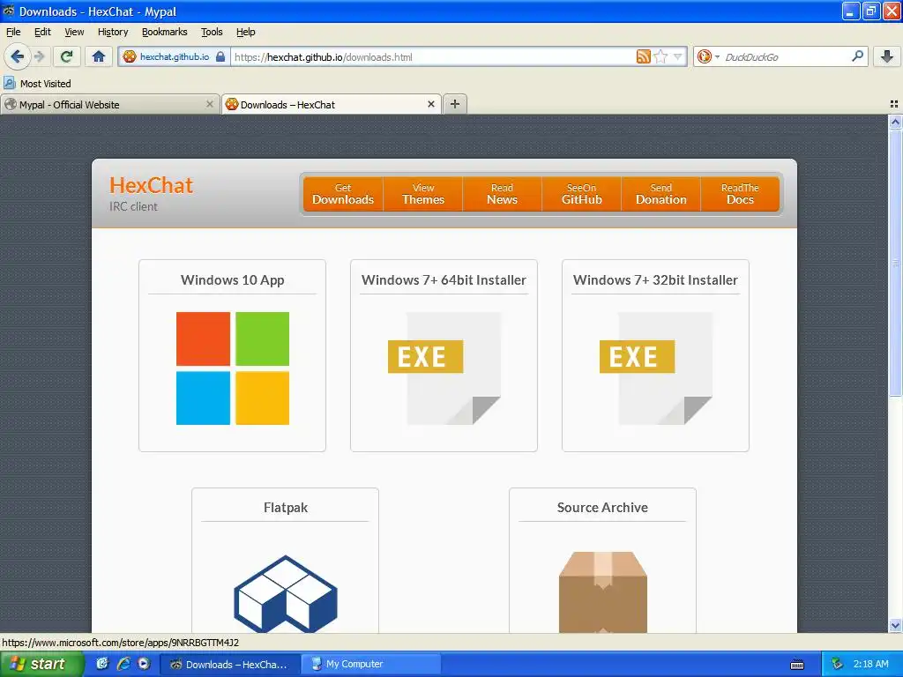Screen dimensions: 903x677
Task: Switch to the Mypal - Official Website tab
Action: tap(109, 104)
